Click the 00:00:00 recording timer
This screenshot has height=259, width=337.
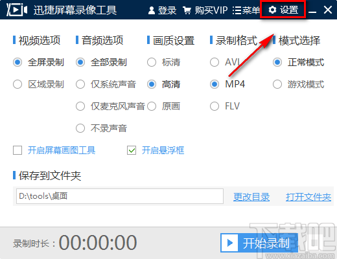click(x=98, y=243)
